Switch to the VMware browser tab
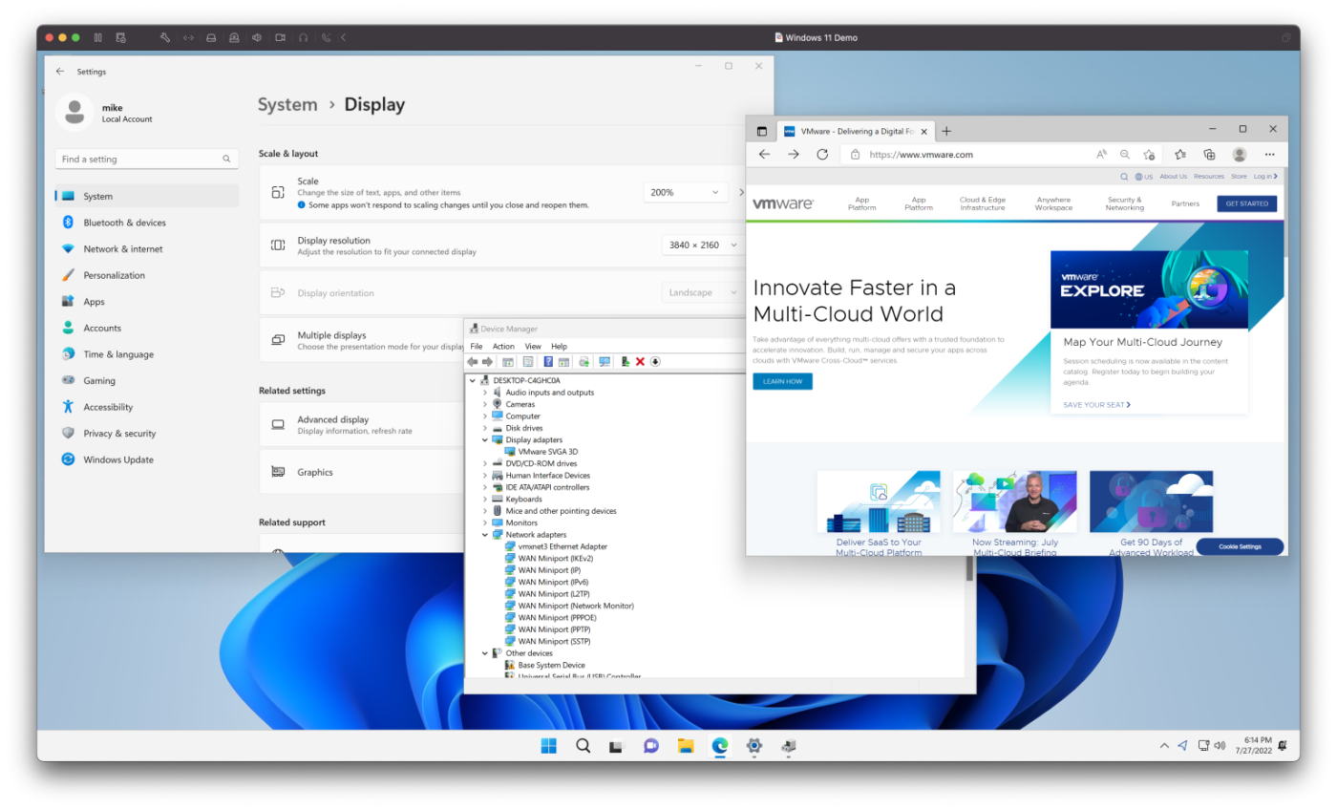 (x=850, y=131)
